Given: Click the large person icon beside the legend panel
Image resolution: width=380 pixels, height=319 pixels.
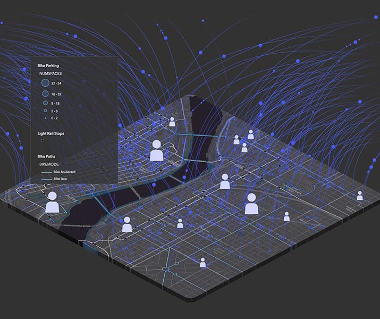Looking at the screenshot, I should tap(156, 150).
